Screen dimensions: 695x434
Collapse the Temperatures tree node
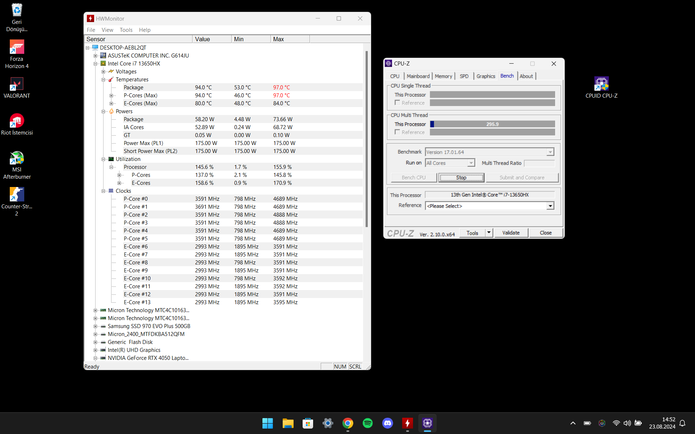(x=104, y=80)
